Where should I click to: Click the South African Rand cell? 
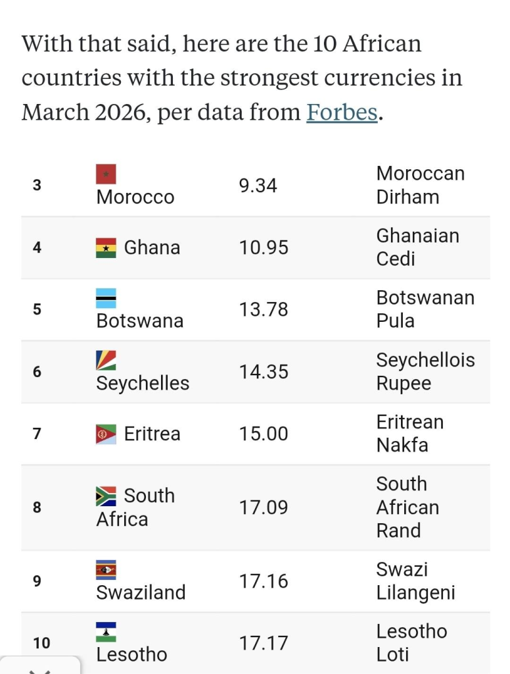pos(407,507)
